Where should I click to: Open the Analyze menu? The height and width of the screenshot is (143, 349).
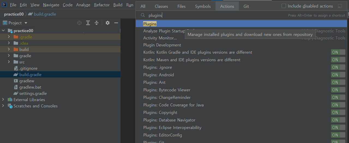[83, 5]
